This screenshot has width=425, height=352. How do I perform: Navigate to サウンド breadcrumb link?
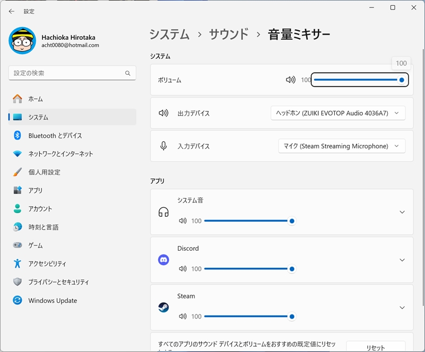pyautogui.click(x=228, y=34)
